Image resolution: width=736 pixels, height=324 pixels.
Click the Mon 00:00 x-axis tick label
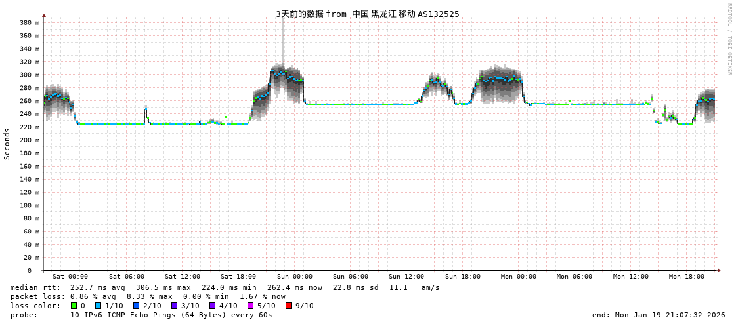click(518, 277)
